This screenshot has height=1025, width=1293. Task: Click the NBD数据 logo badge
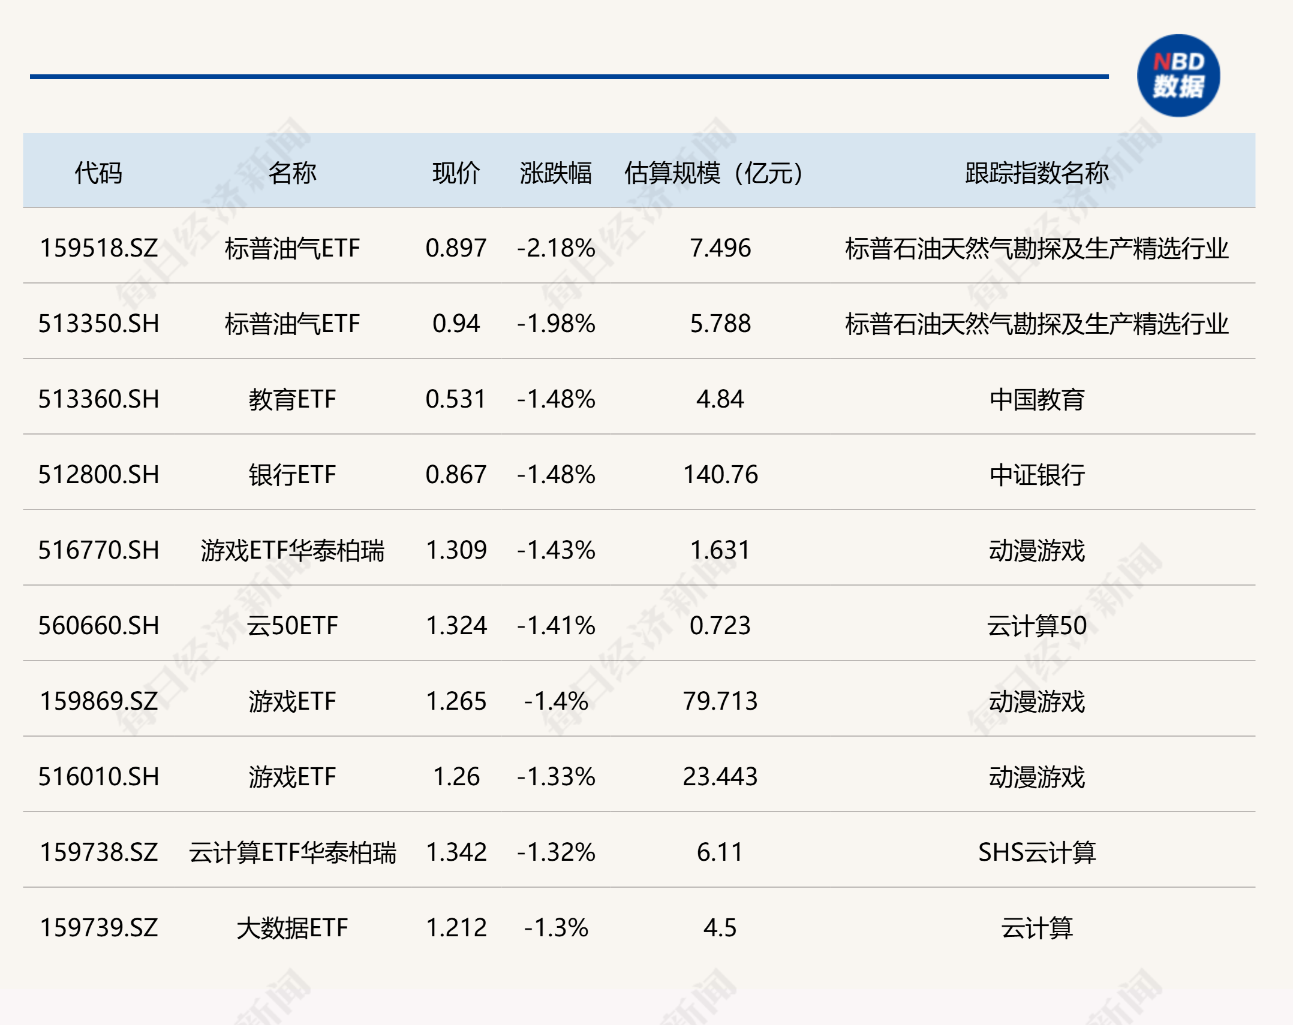[x=1178, y=76]
